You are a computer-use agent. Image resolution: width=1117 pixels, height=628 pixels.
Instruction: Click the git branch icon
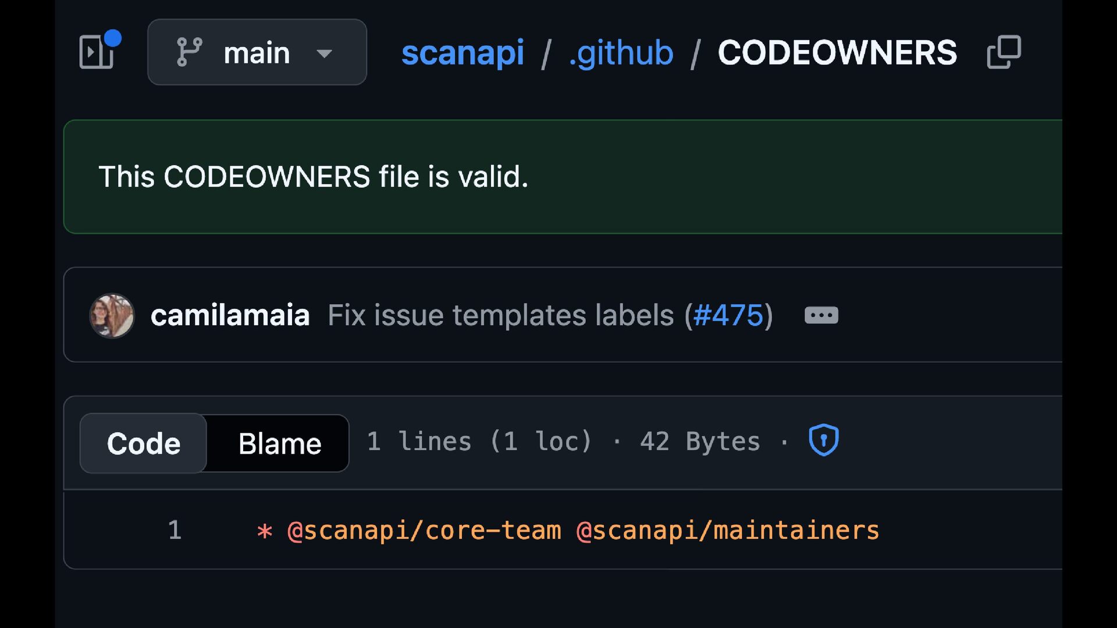pyautogui.click(x=190, y=52)
